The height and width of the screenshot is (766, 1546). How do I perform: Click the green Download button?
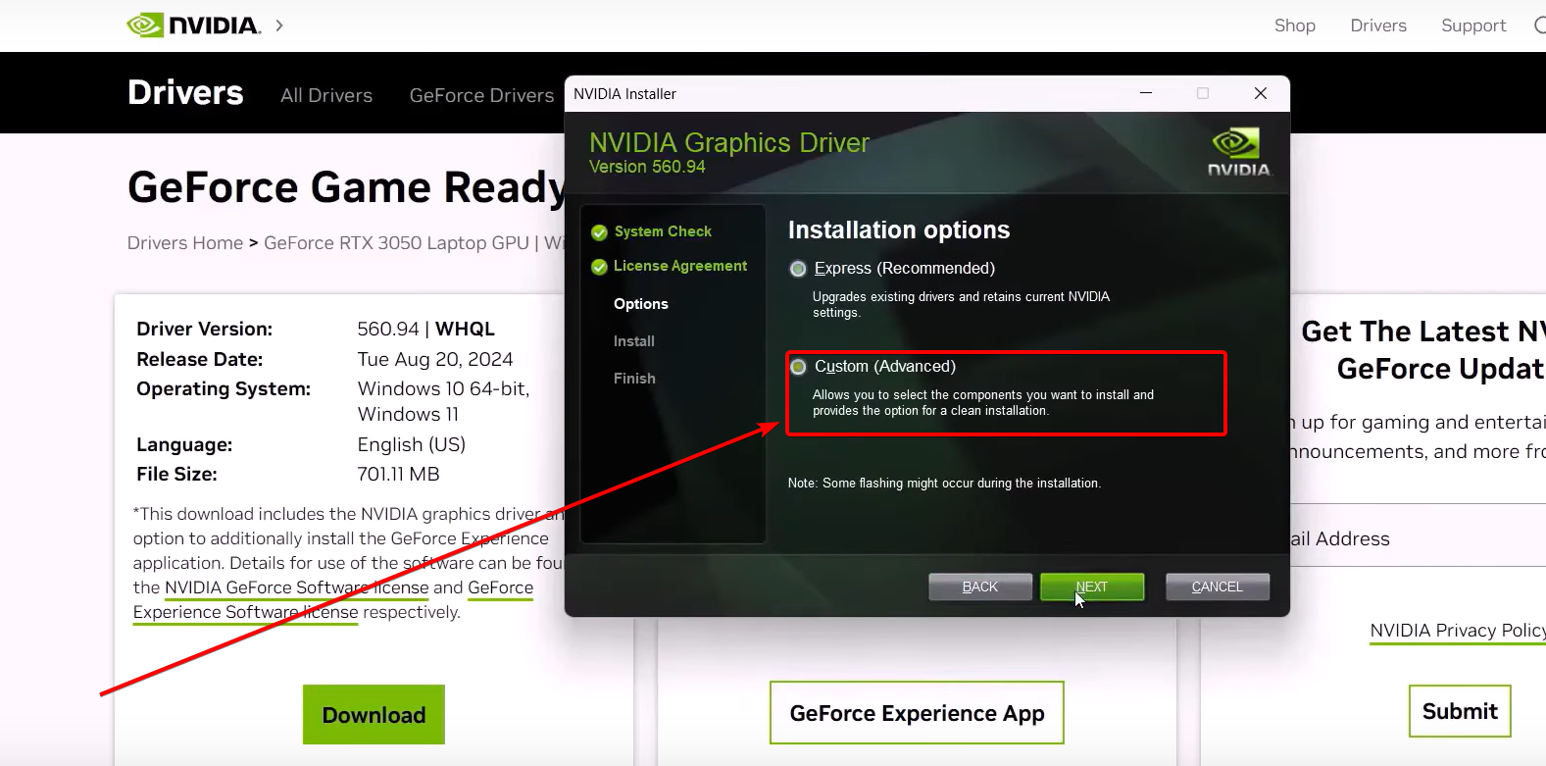(x=374, y=715)
